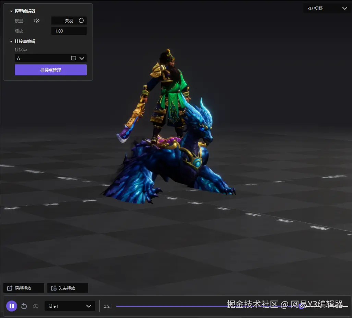Click the 模型 label
The image size is (352, 318).
click(19, 21)
